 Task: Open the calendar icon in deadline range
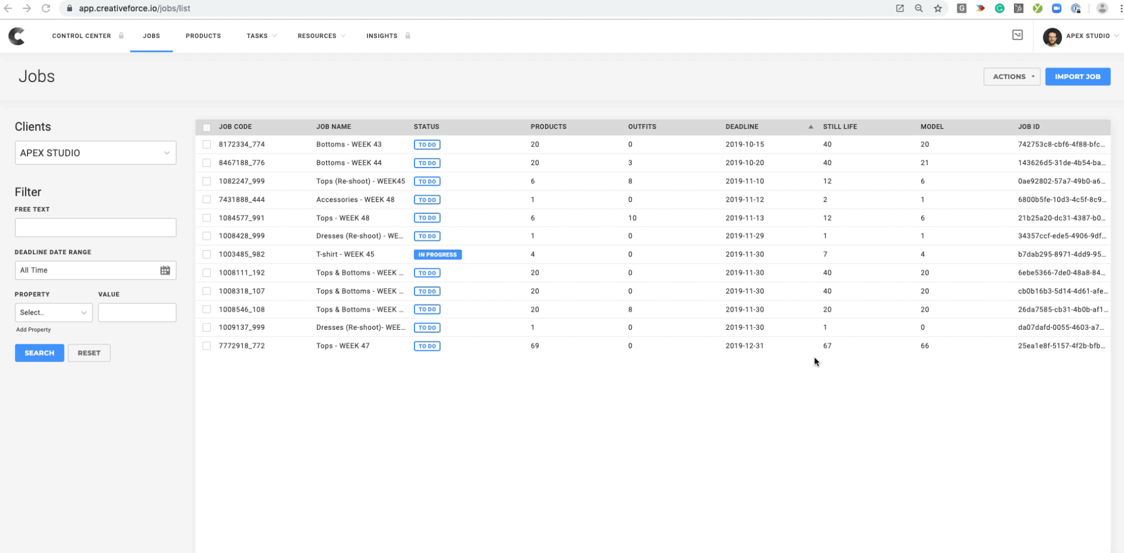tap(165, 270)
